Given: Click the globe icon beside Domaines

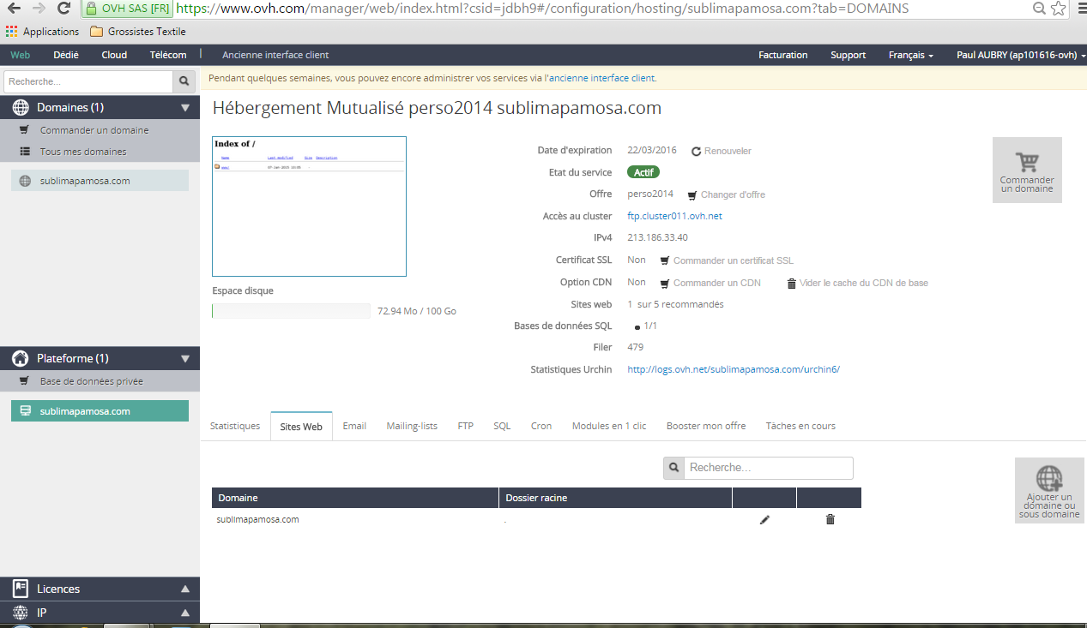Looking at the screenshot, I should pyautogui.click(x=21, y=108).
